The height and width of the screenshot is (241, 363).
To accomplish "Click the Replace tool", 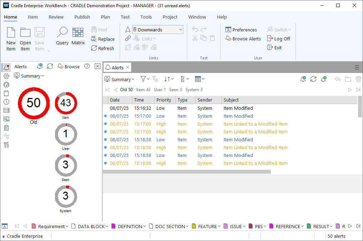I will coord(103,39).
